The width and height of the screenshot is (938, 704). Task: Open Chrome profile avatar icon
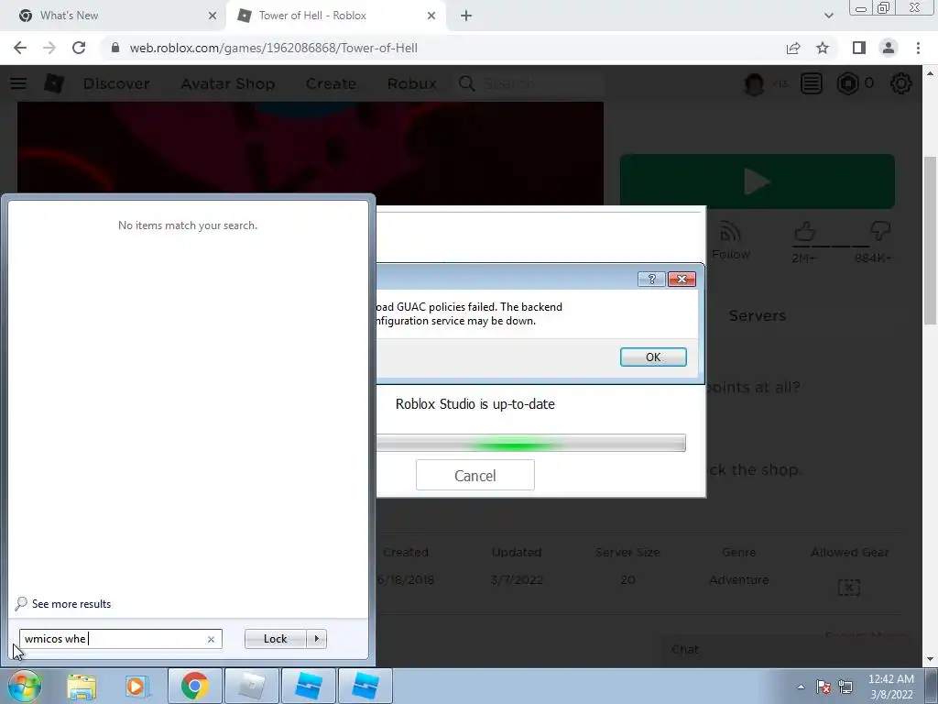pyautogui.click(x=889, y=48)
